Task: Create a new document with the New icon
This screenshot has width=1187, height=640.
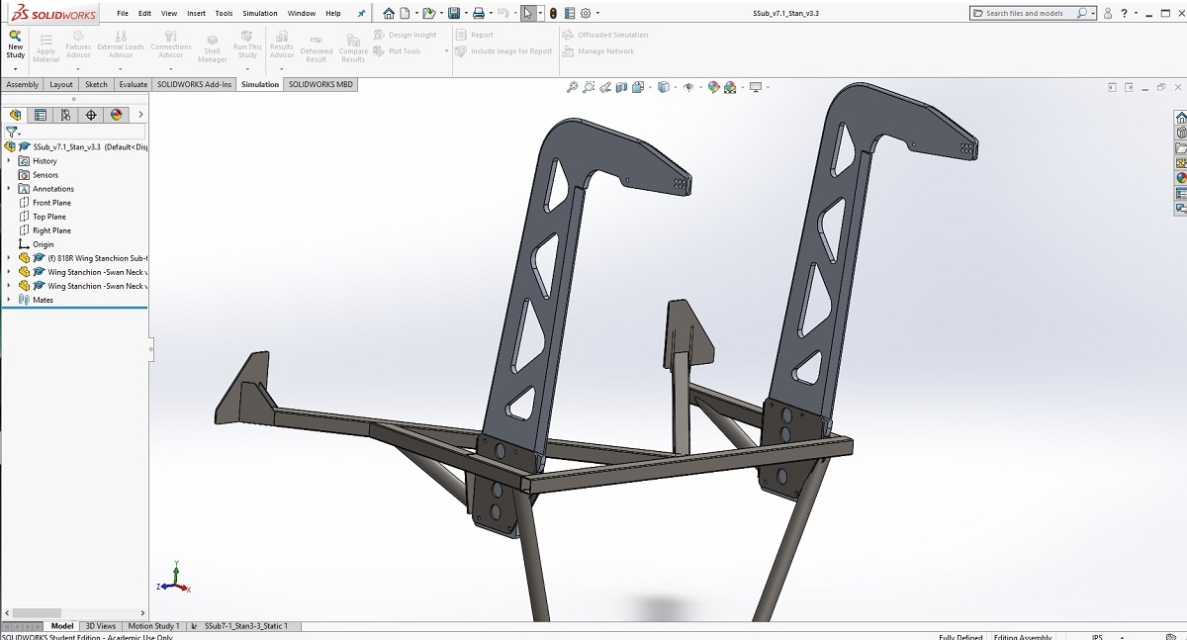Action: 405,13
